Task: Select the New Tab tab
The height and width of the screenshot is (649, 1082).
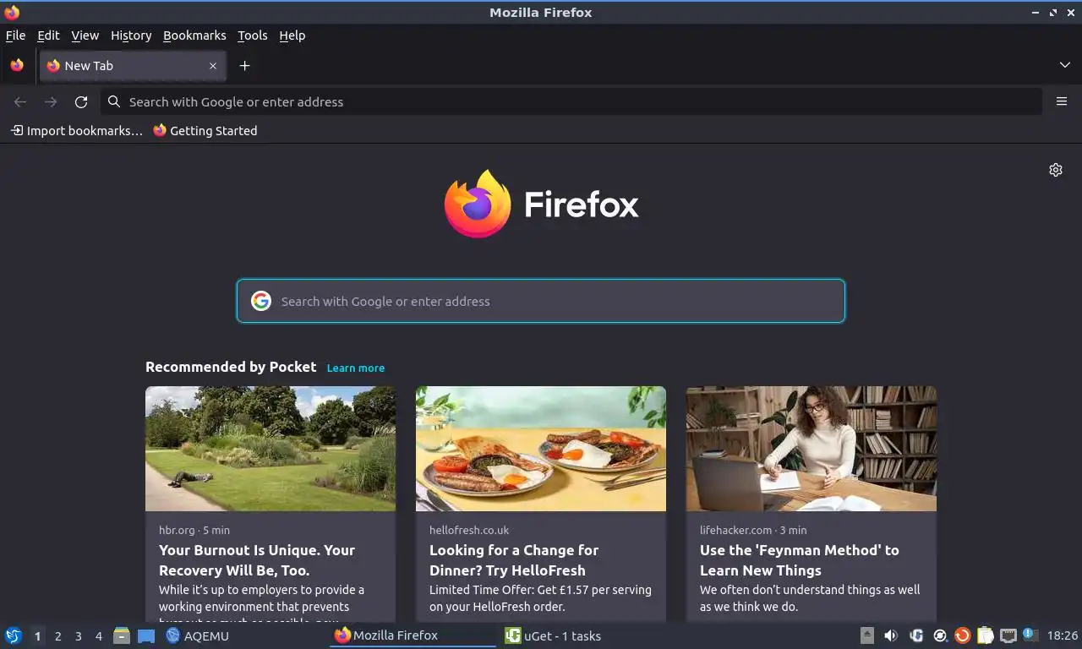Action: (x=132, y=66)
